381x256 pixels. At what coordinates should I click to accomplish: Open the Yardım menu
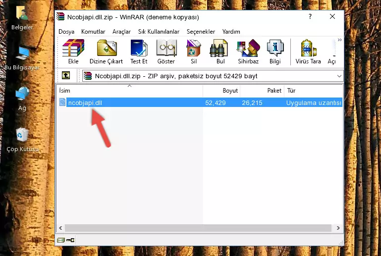[x=231, y=32]
